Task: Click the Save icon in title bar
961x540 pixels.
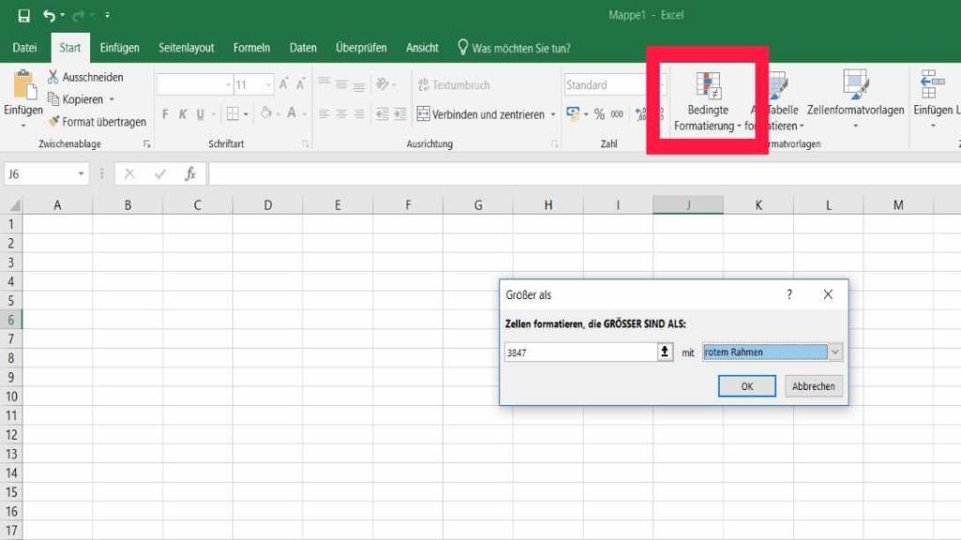Action: pyautogui.click(x=24, y=16)
